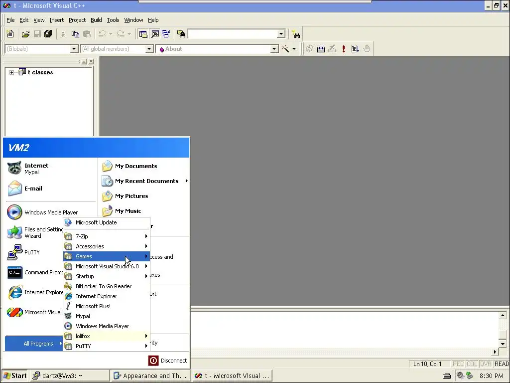This screenshot has width=510, height=383.
Task: Close the workspace pane with X
Action: click(92, 61)
